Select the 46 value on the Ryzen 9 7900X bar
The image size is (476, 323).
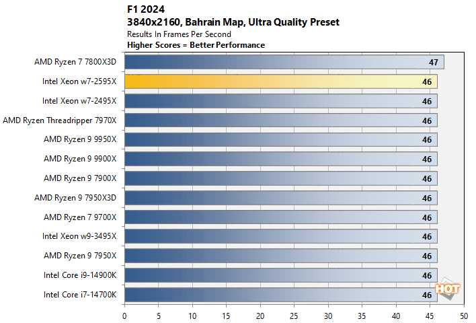[x=427, y=179]
